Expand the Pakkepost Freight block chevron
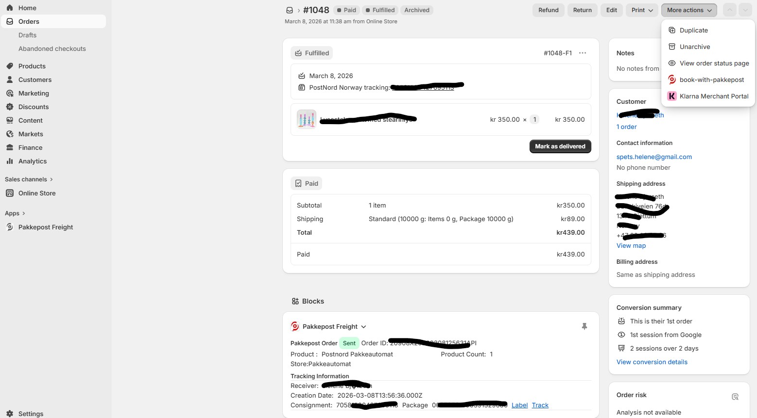Image resolution: width=757 pixels, height=418 pixels. point(364,327)
